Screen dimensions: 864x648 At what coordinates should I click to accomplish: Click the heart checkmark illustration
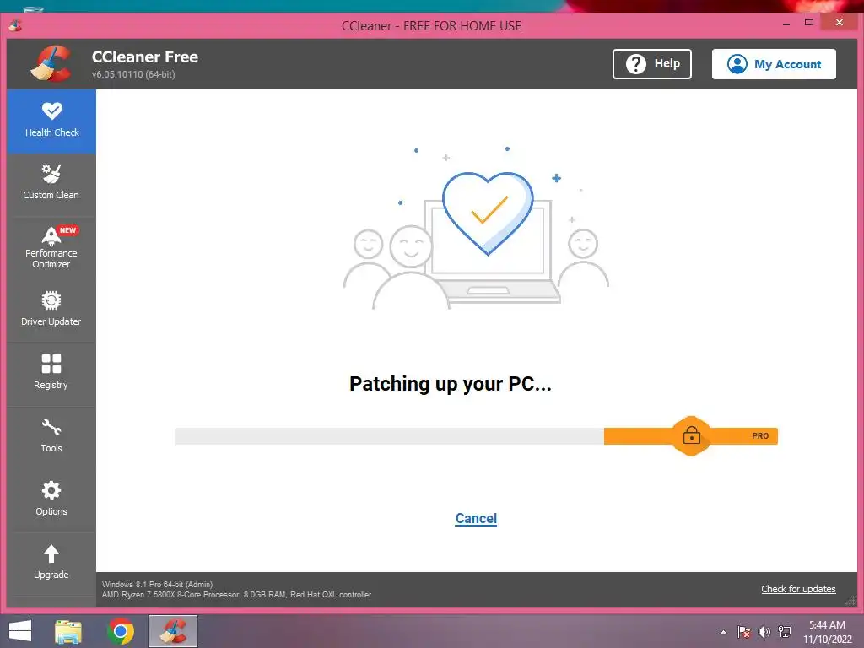[488, 213]
